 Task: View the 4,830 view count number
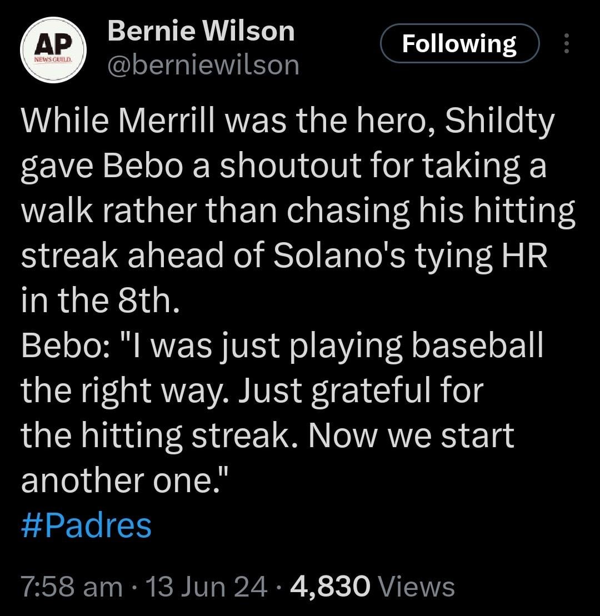point(330,587)
